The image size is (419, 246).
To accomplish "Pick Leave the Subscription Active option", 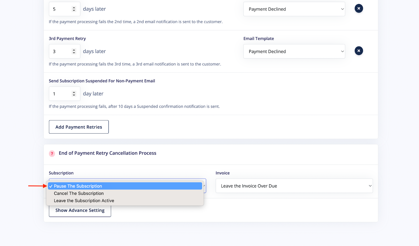I will pyautogui.click(x=125, y=201).
